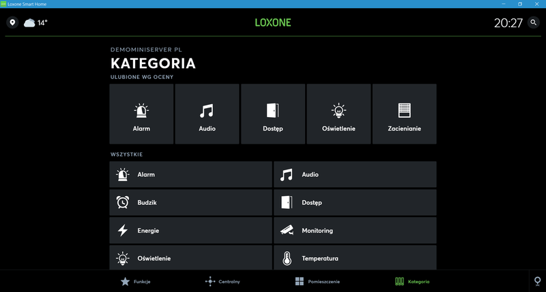Click the location pin icon
The height and width of the screenshot is (292, 546).
point(12,22)
